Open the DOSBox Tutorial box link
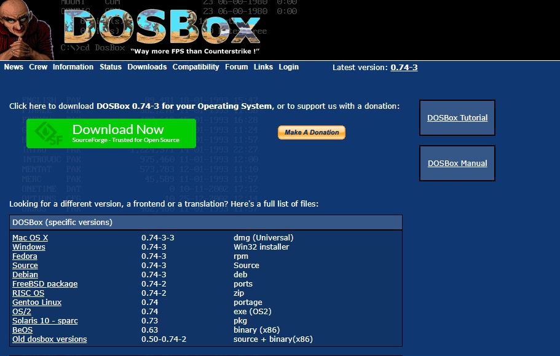This screenshot has height=356, width=560. (x=457, y=118)
